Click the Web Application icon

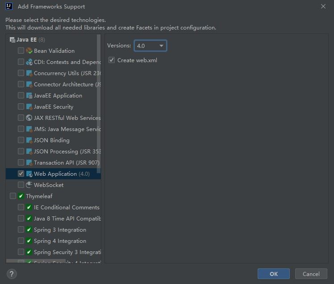[x=29, y=174]
